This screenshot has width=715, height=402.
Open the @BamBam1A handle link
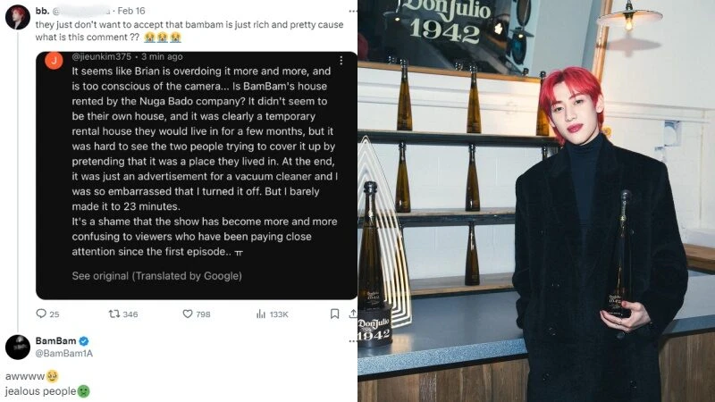coord(63,353)
